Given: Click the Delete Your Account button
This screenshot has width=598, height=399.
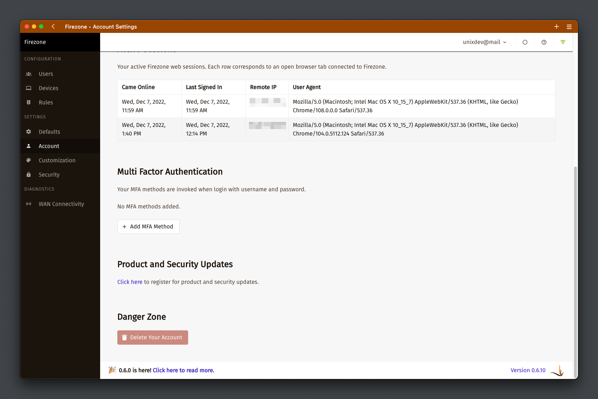Looking at the screenshot, I should point(153,338).
